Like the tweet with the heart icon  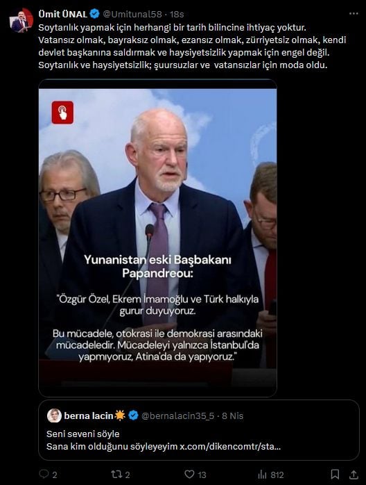pyautogui.click(x=189, y=474)
